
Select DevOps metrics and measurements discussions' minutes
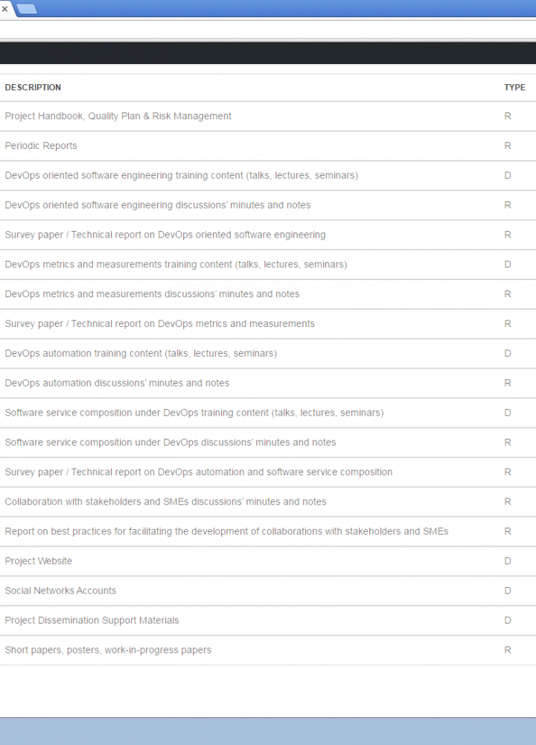152,294
